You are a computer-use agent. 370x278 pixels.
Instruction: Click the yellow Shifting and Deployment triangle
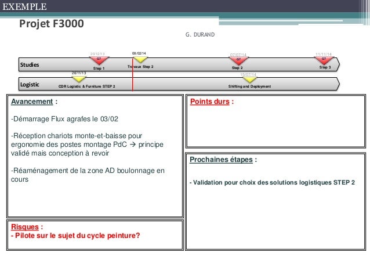(x=249, y=80)
